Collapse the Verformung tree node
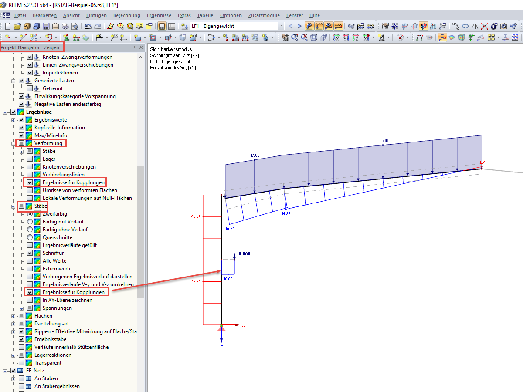Viewport: 523px width, 392px height. (x=14, y=143)
